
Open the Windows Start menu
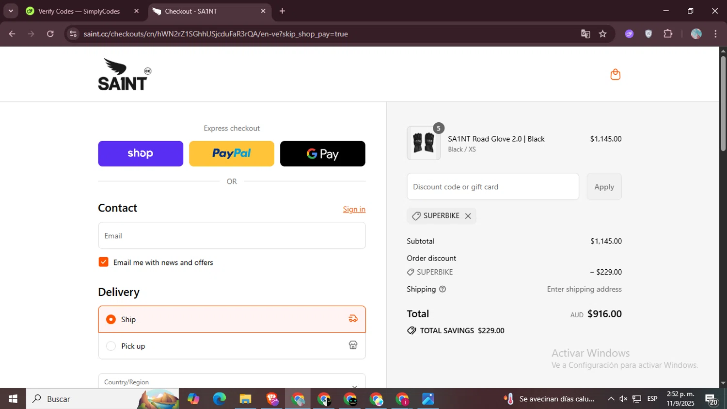pos(13,399)
